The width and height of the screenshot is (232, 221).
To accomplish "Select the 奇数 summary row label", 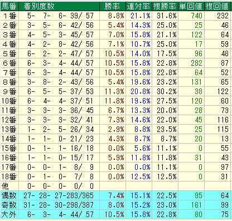I will pos(9,205).
